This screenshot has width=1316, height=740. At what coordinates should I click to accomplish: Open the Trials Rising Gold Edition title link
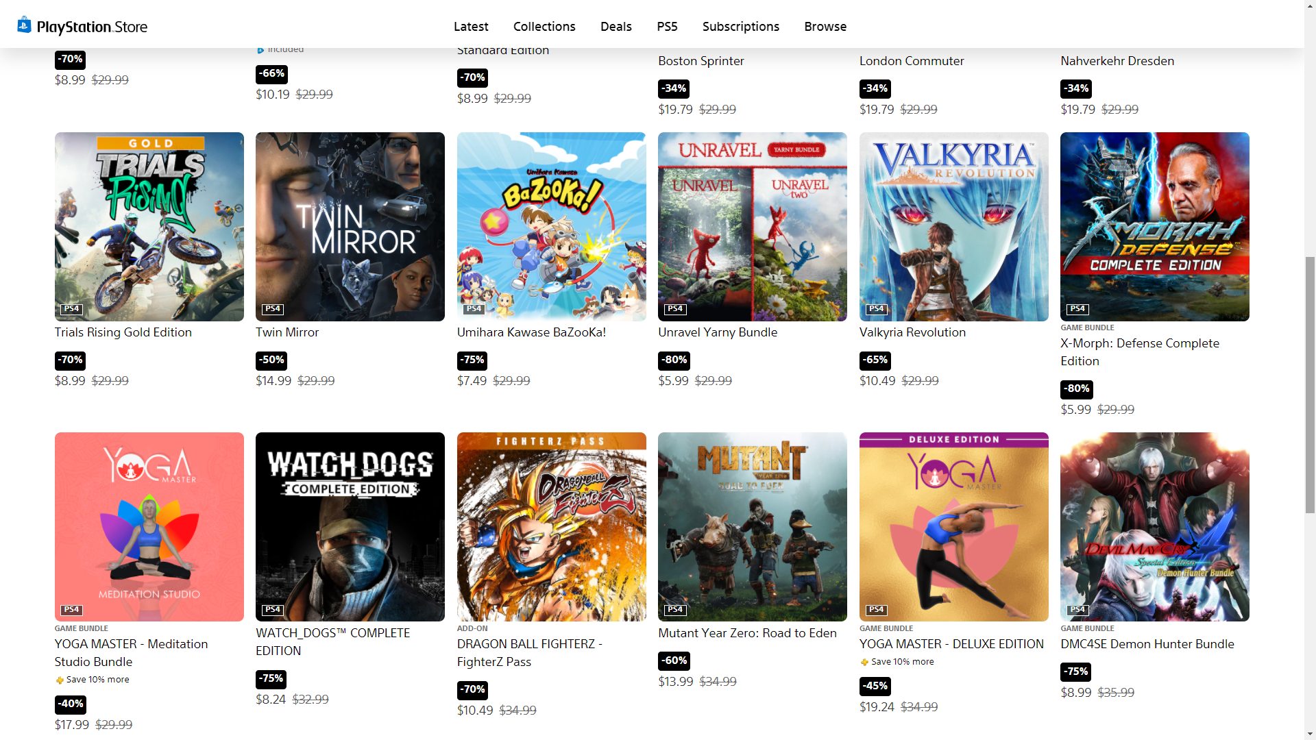(x=123, y=332)
